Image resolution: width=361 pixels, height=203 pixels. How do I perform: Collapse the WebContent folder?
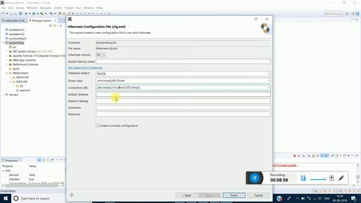(7, 73)
